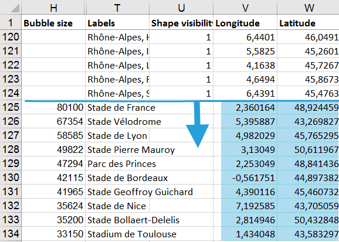Screen dimensions: 339x242
Task: Select the 'Stade de Bordeaux' label cell
Action: tap(117, 178)
